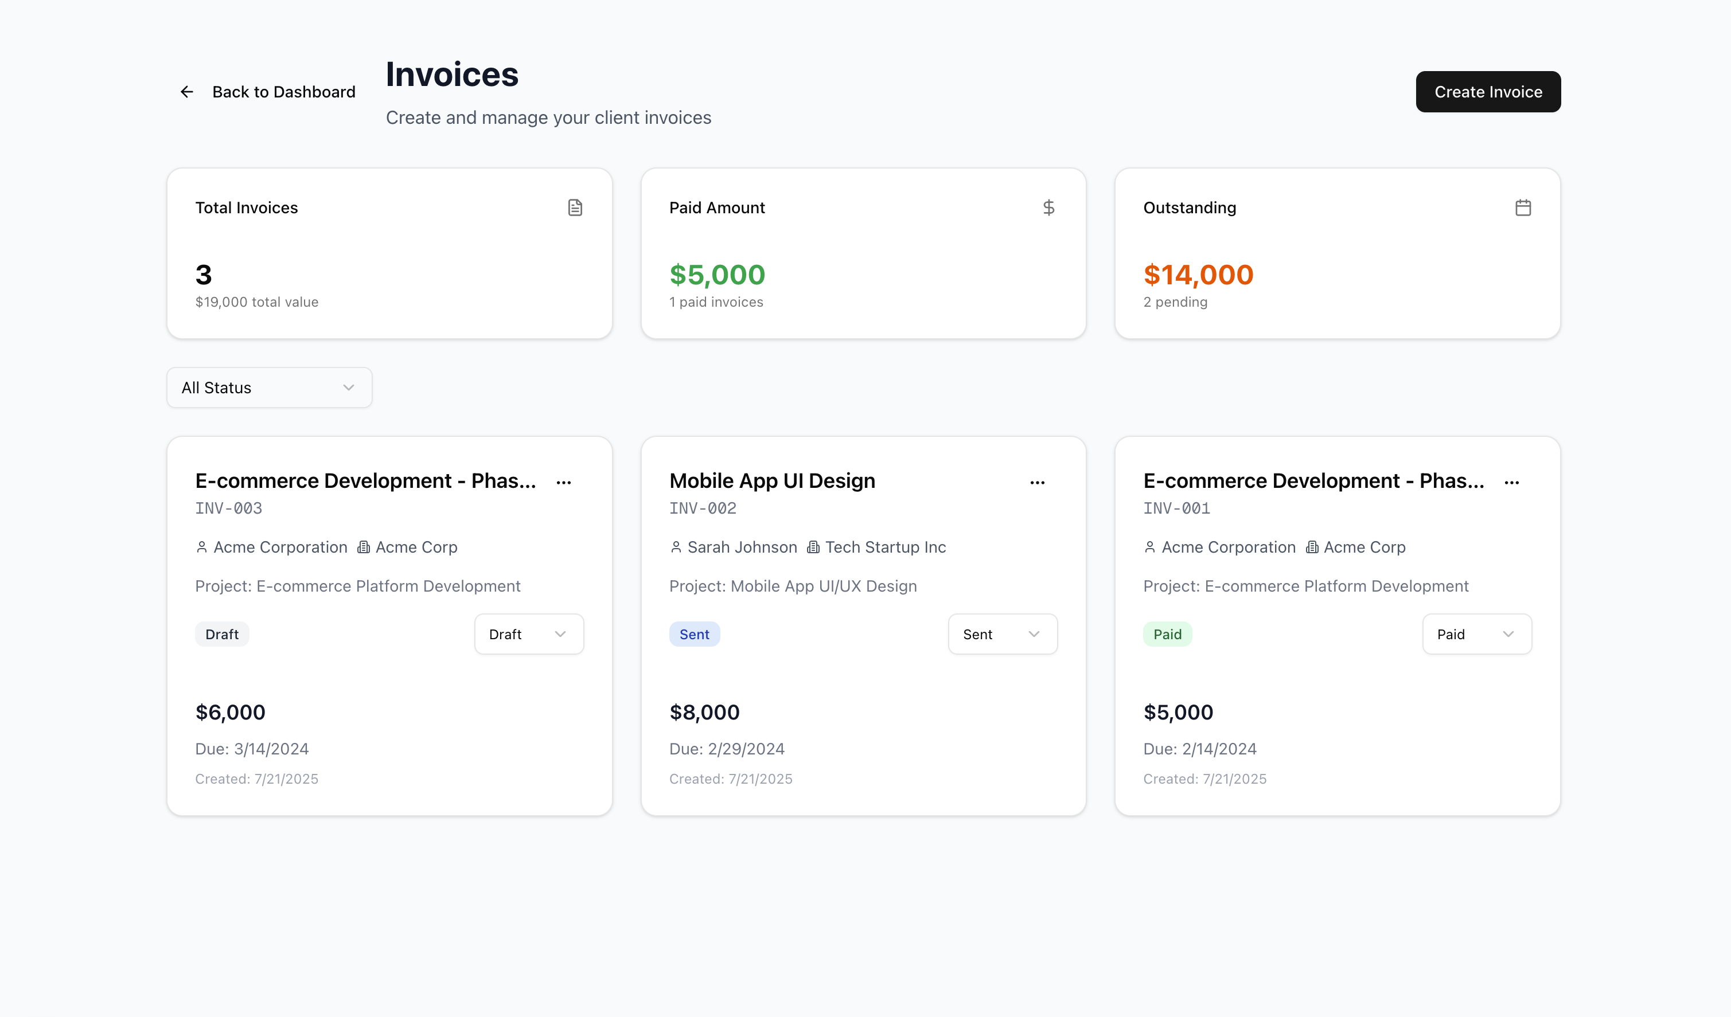The image size is (1731, 1017).
Task: Click the $6,000 amount
Action: pyautogui.click(x=230, y=713)
